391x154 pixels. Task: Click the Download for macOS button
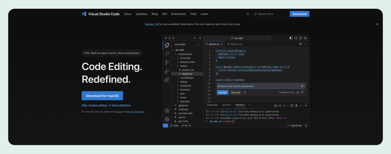coord(102,96)
